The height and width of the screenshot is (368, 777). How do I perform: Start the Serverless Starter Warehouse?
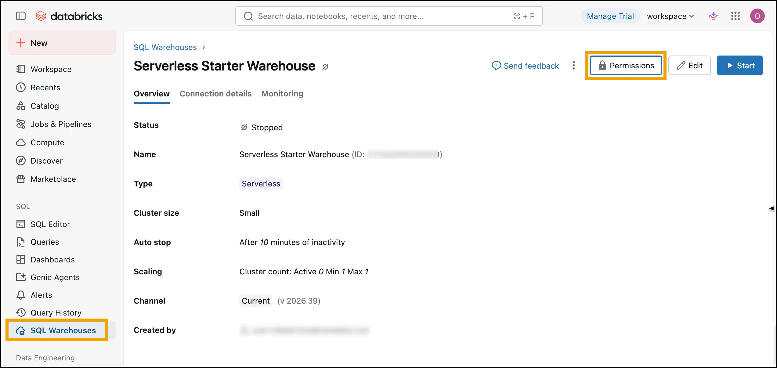tap(740, 65)
